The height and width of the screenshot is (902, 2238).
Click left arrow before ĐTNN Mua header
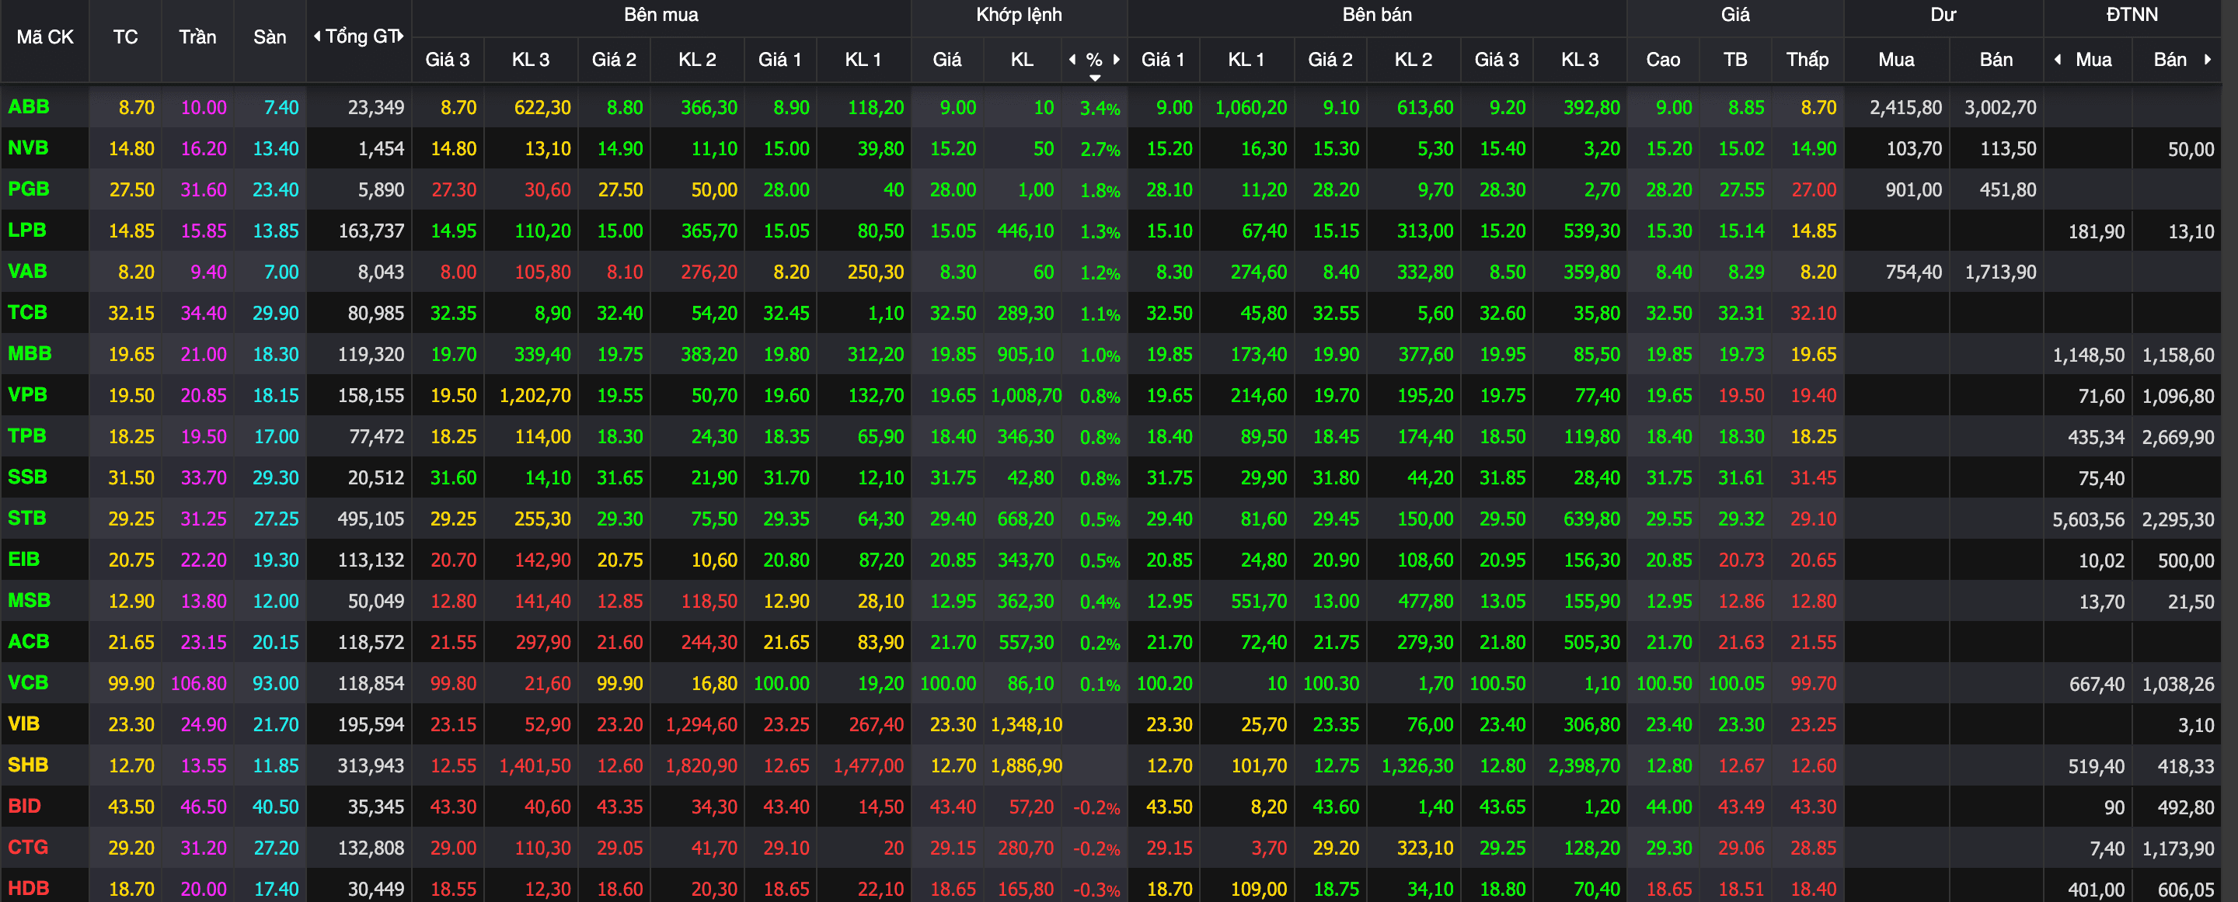2057,59
